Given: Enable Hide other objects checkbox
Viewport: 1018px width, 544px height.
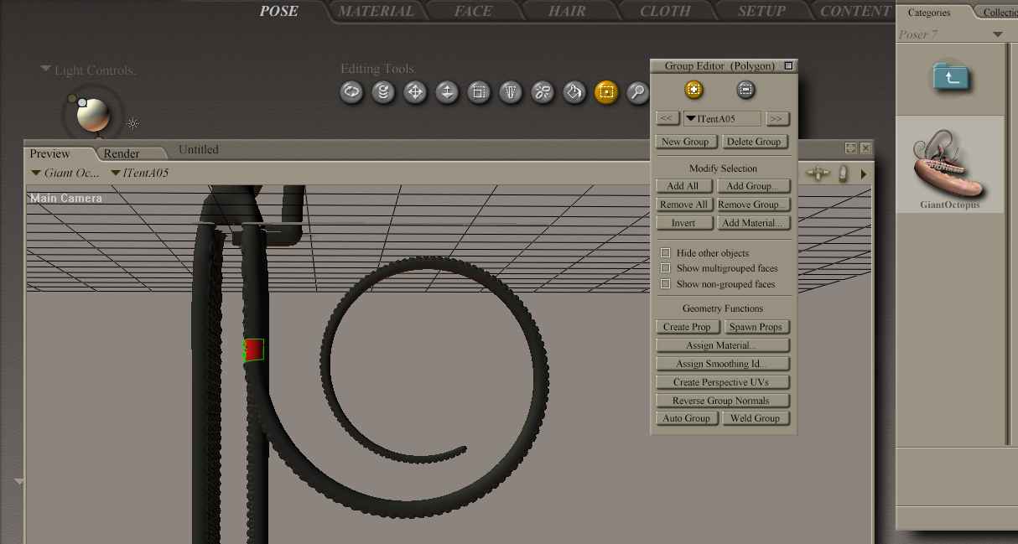Looking at the screenshot, I should (666, 253).
